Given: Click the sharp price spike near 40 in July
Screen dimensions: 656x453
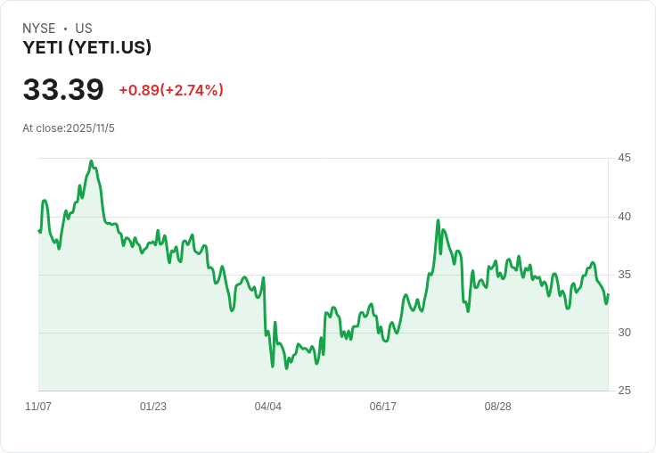Looking at the screenshot, I should click(x=438, y=219).
